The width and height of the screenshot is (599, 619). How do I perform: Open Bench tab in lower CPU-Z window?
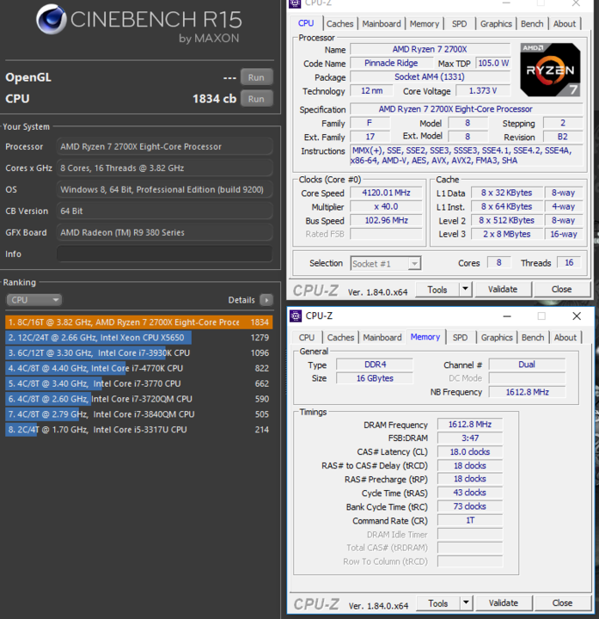point(533,338)
